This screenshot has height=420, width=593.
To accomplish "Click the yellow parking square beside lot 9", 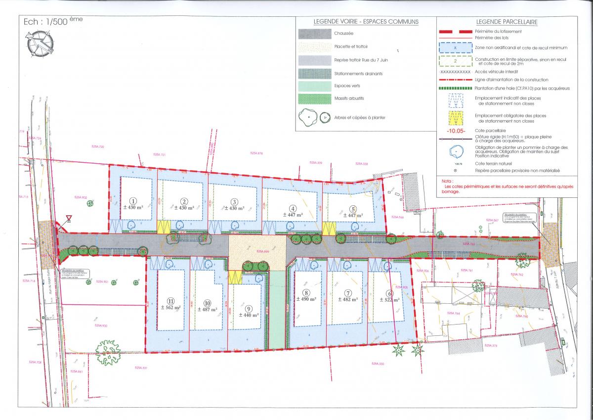I will [x=235, y=277].
